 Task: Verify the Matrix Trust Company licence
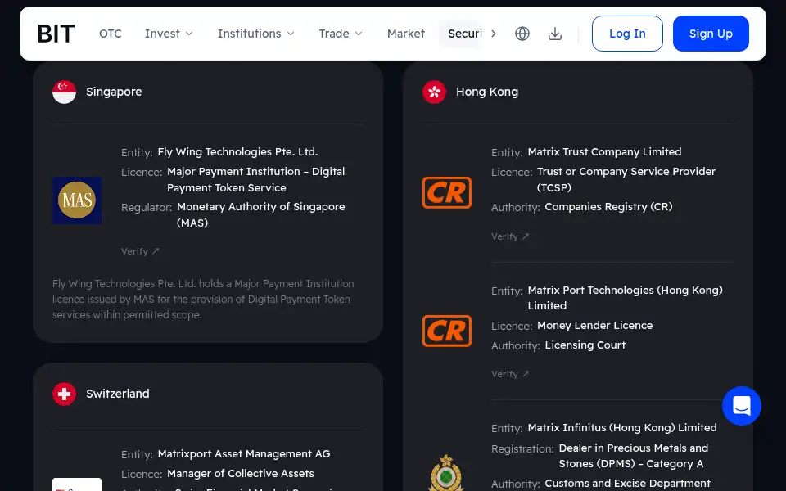point(510,236)
